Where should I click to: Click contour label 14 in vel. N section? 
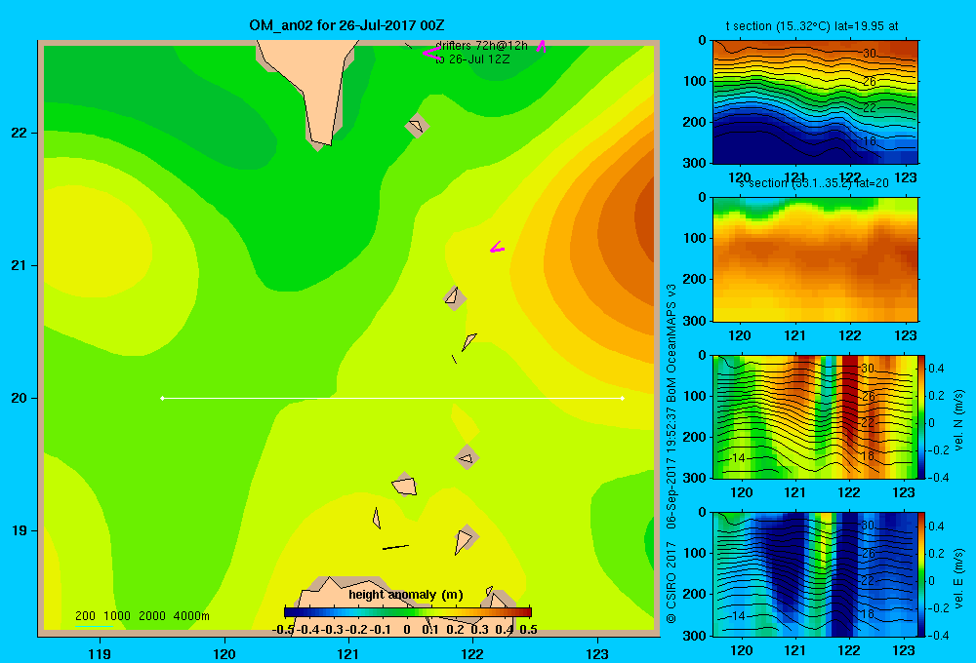pos(738,458)
